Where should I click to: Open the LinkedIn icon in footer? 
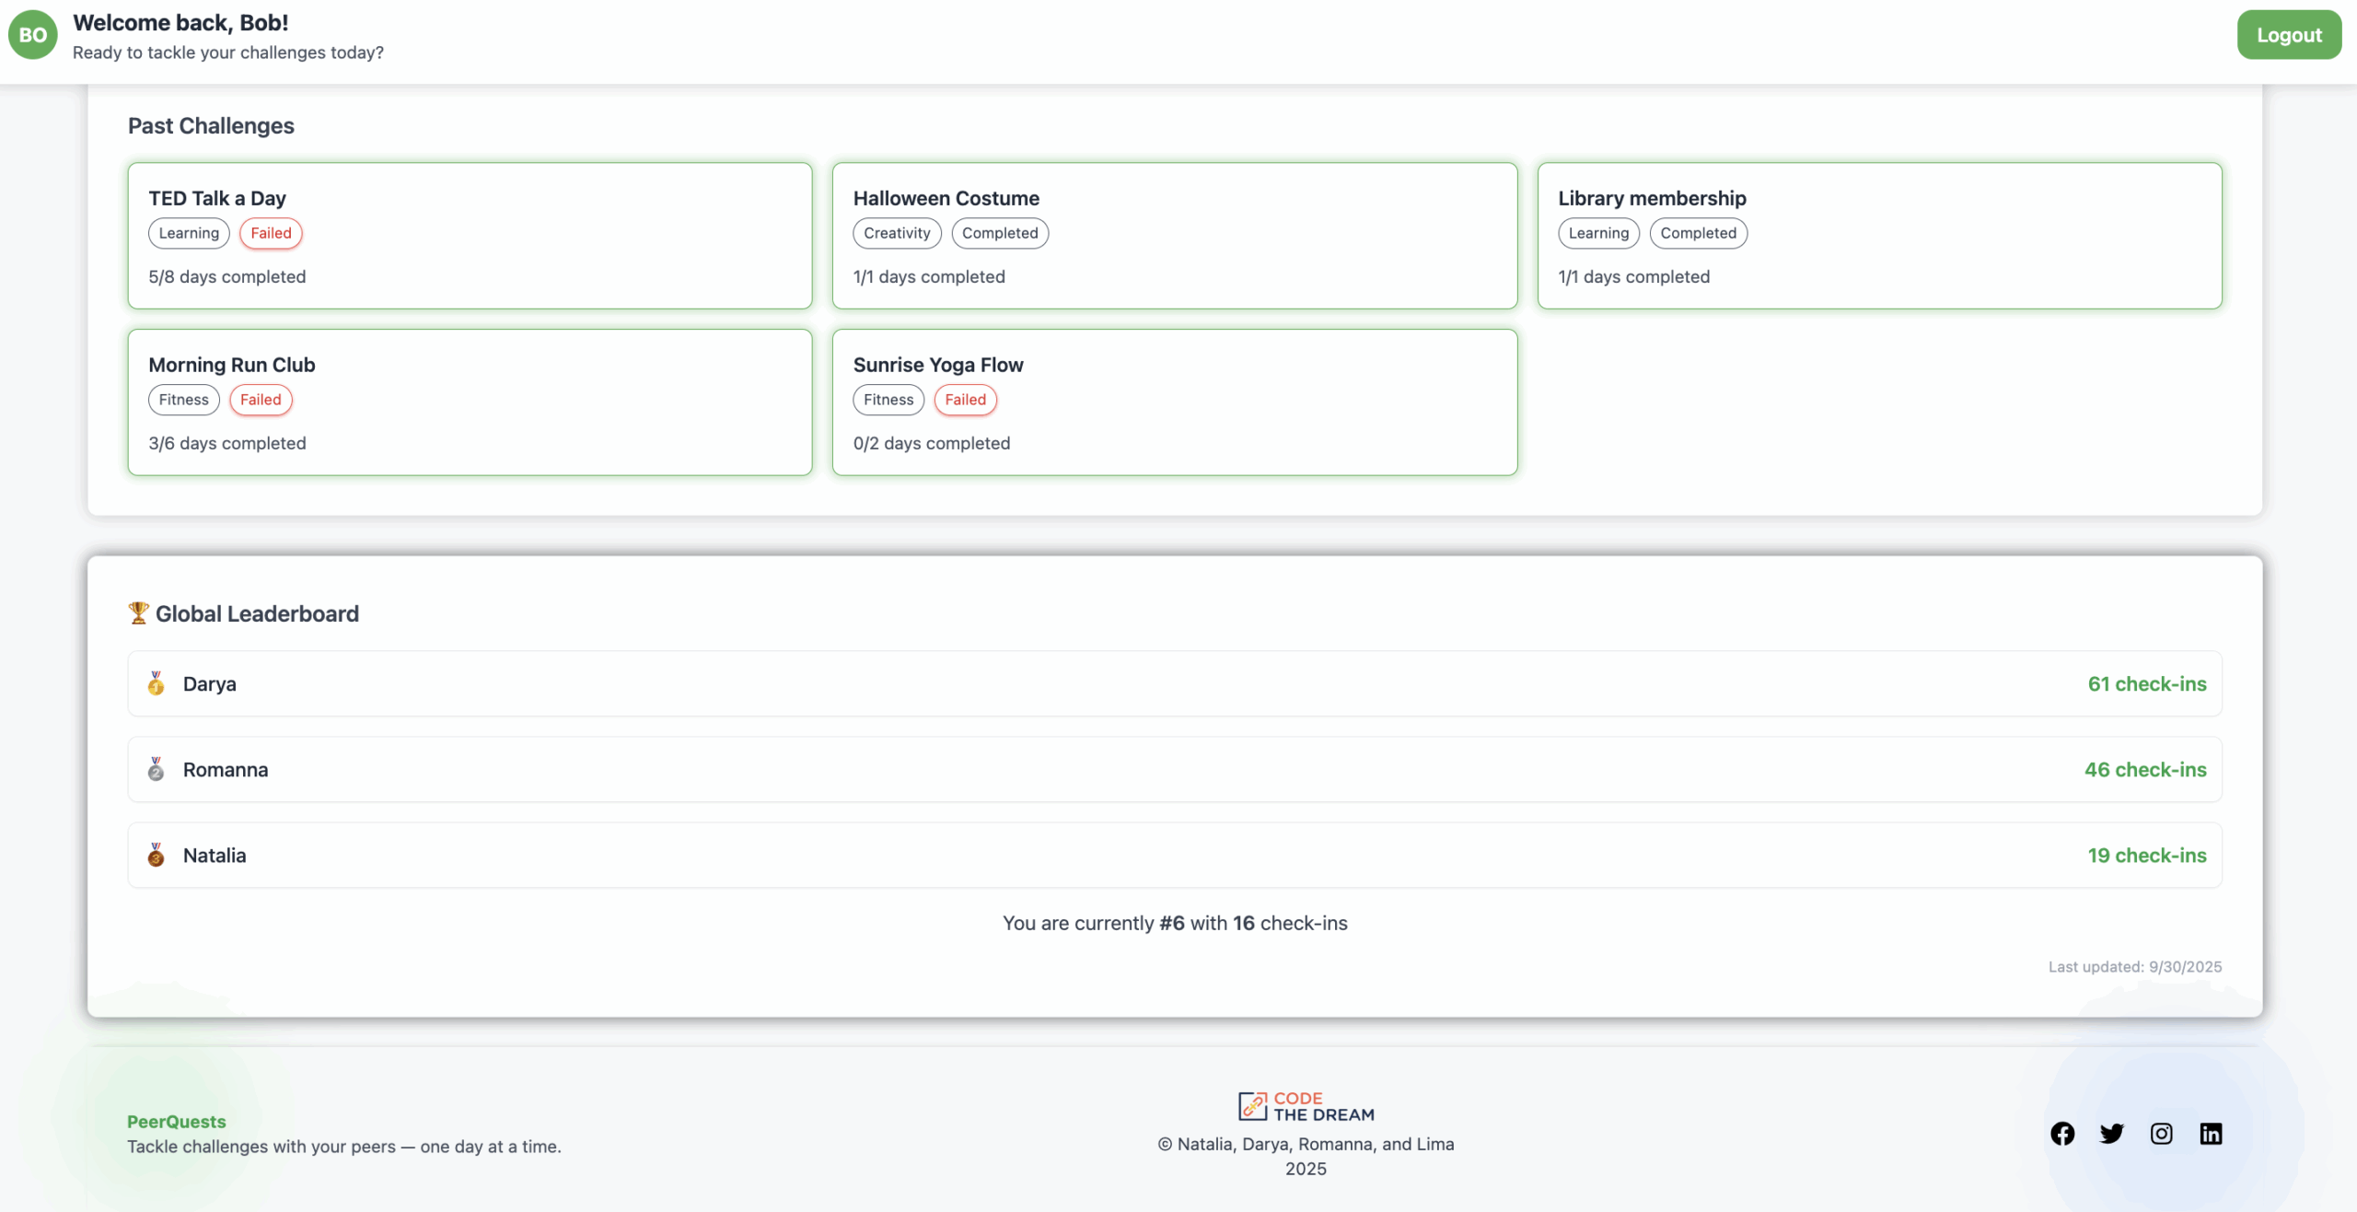click(2211, 1133)
